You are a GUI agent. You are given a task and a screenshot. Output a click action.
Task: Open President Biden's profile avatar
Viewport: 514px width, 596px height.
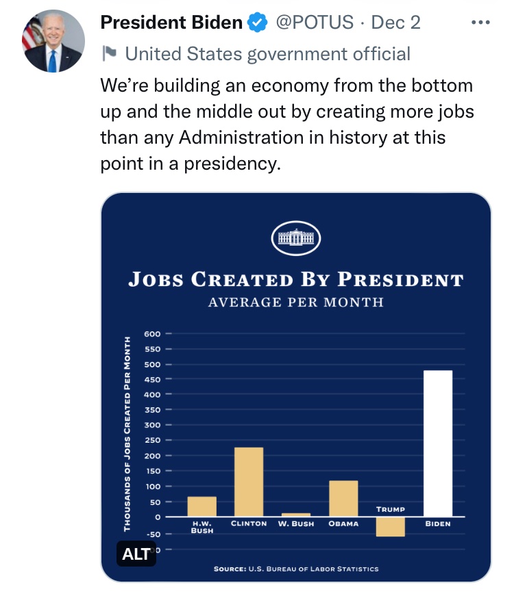pyautogui.click(x=53, y=41)
